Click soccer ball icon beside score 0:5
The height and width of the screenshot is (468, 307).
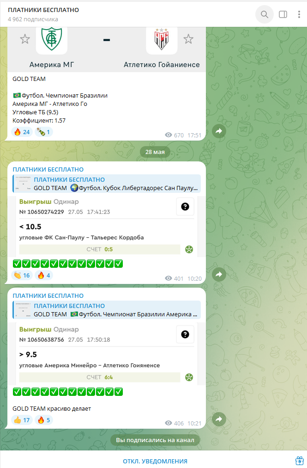[189, 250]
